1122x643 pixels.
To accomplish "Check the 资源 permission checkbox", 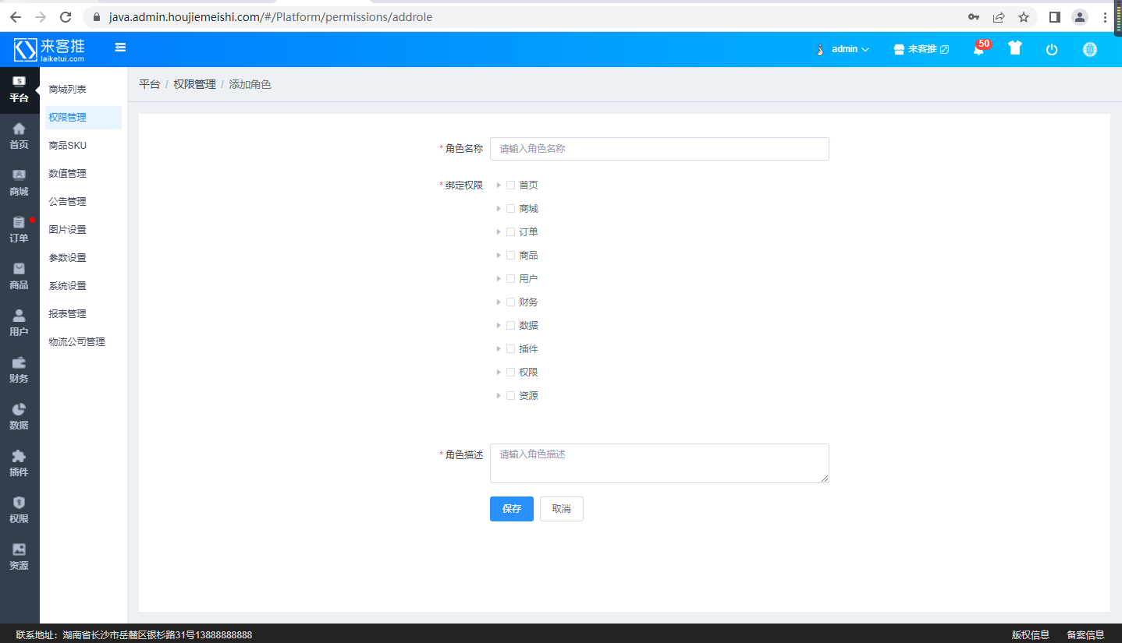I will tap(510, 395).
